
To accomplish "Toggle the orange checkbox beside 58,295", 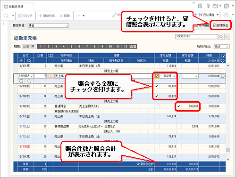I will [x=157, y=76].
